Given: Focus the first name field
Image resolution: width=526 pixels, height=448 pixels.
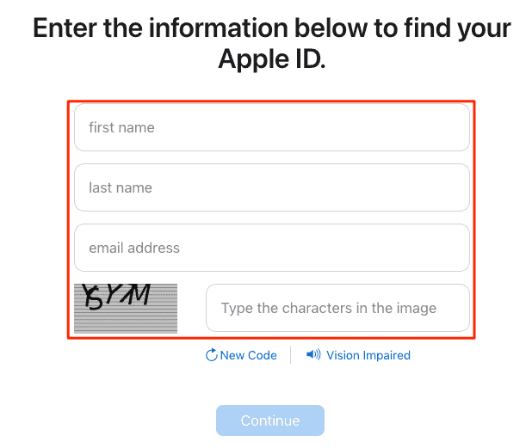Looking at the screenshot, I should (272, 127).
